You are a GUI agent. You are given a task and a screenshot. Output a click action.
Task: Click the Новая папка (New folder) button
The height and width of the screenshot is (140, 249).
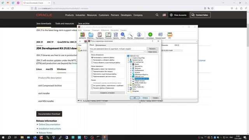[x=152, y=52]
